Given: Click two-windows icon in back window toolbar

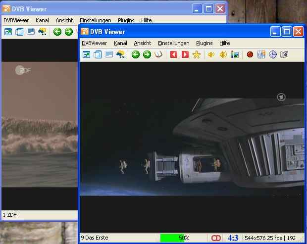Looking at the screenshot, I should [19, 32].
